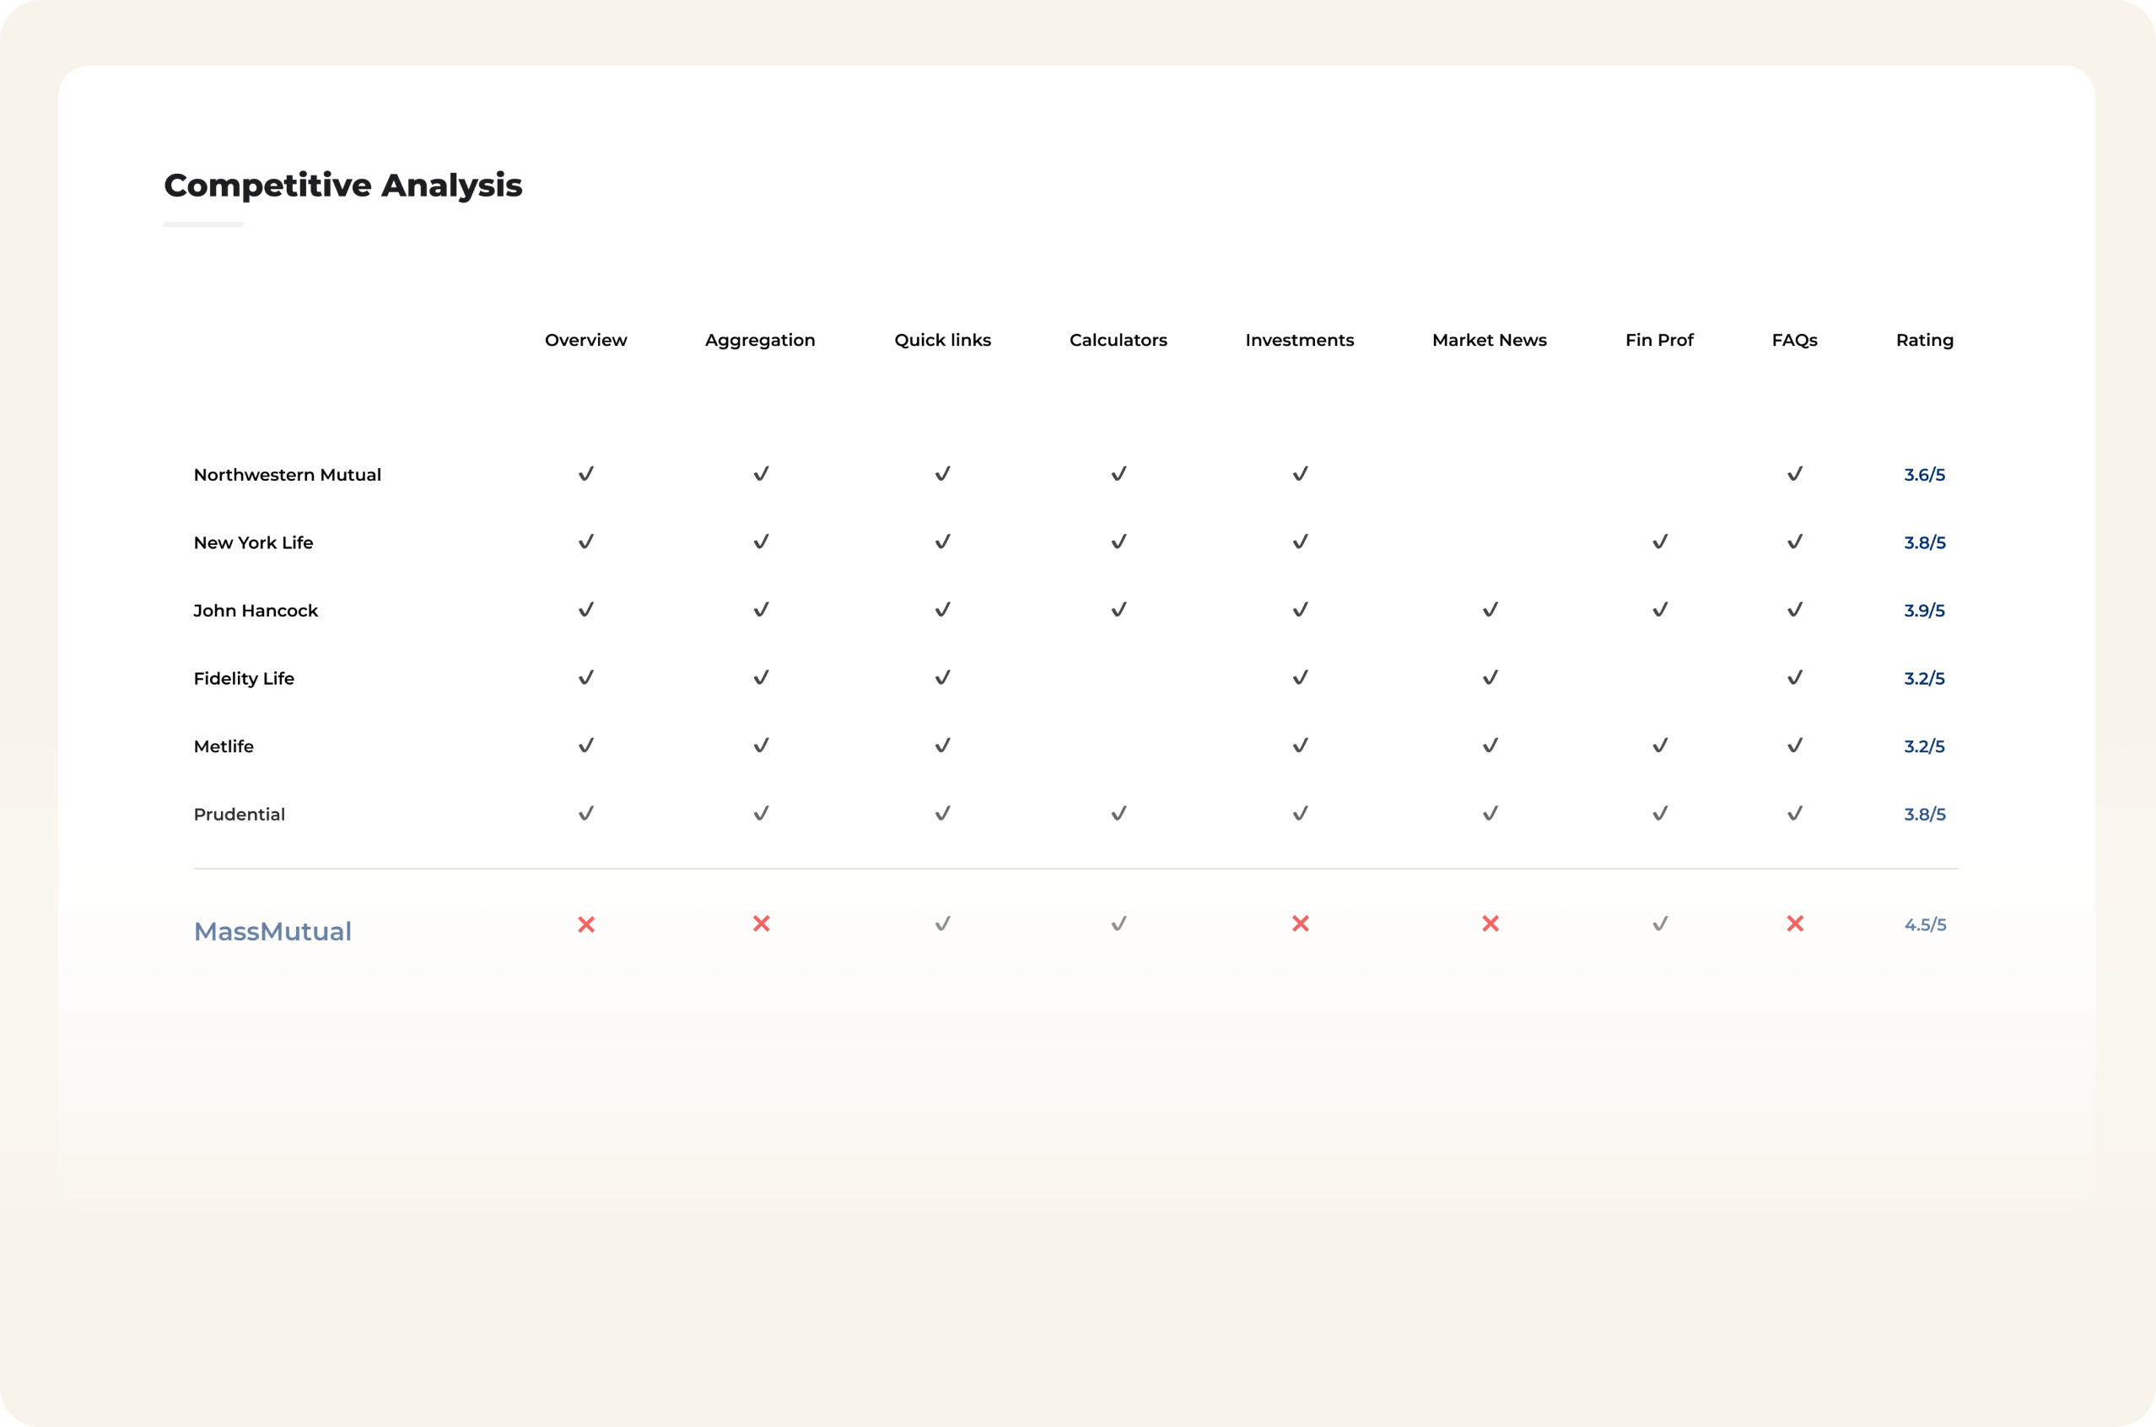The width and height of the screenshot is (2156, 1427).
Task: Toggle New York Life's checkmark under Fin Prof
Action: point(1659,541)
